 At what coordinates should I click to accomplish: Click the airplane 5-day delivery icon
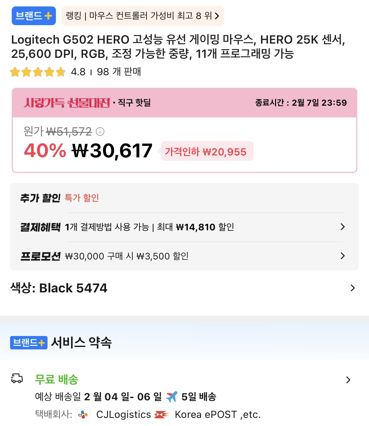coord(172,396)
